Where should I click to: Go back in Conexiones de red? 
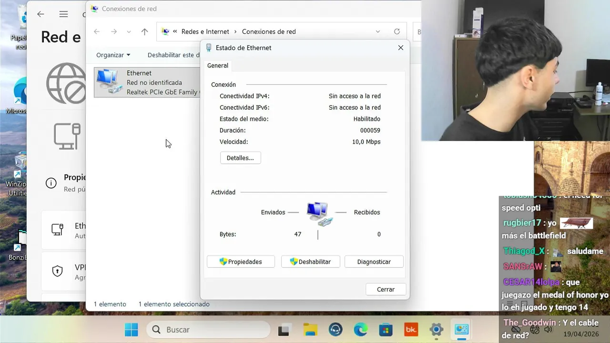[97, 31]
